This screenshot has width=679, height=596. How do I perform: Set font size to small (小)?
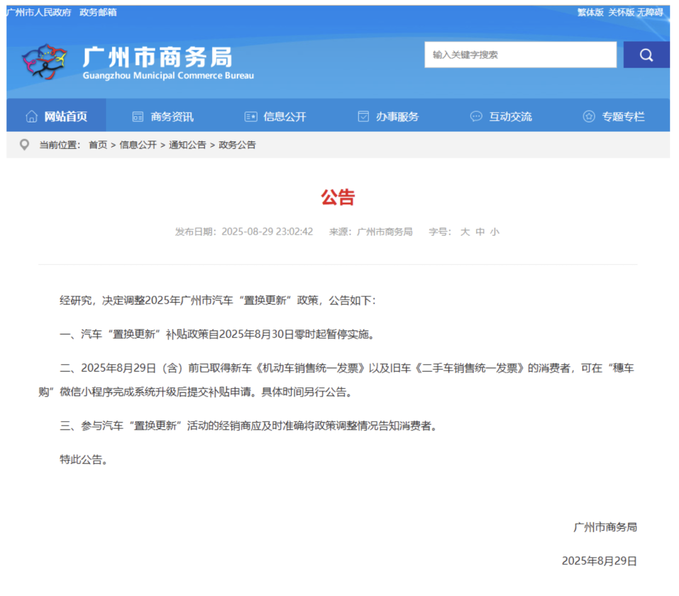(495, 232)
